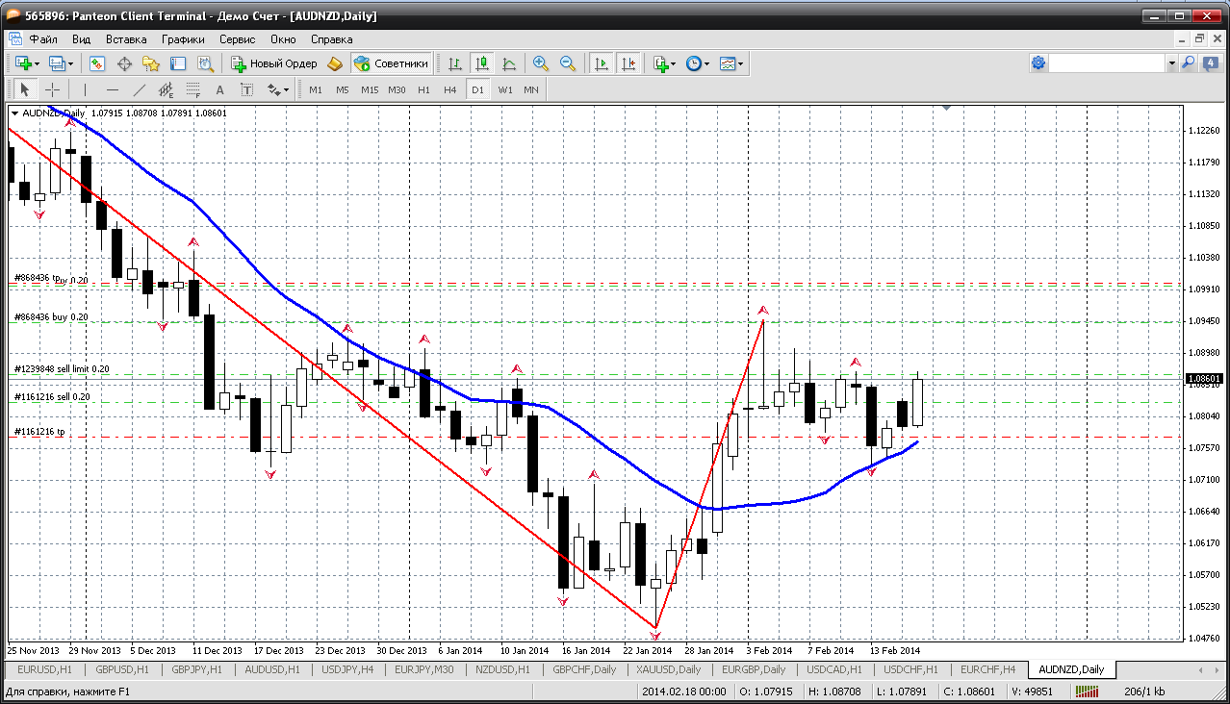
Task: Expand the search field dropdown arrow
Action: (x=1171, y=63)
